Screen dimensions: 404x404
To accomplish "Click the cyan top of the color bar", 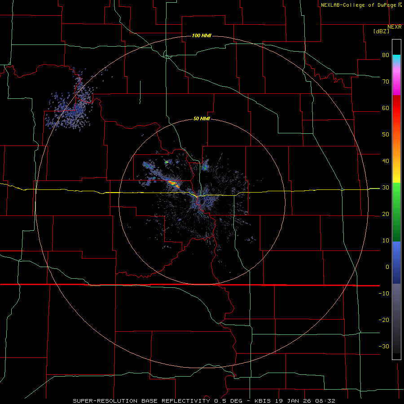I will pyautogui.click(x=396, y=59).
